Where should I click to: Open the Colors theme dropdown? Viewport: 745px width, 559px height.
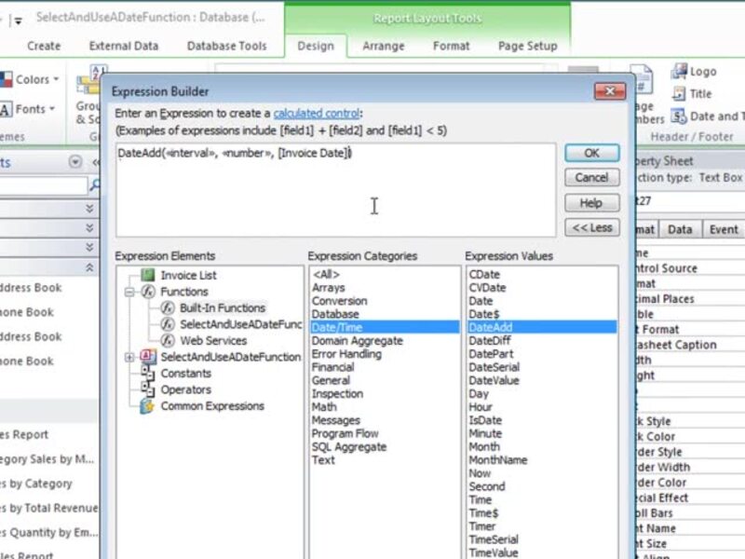point(34,80)
